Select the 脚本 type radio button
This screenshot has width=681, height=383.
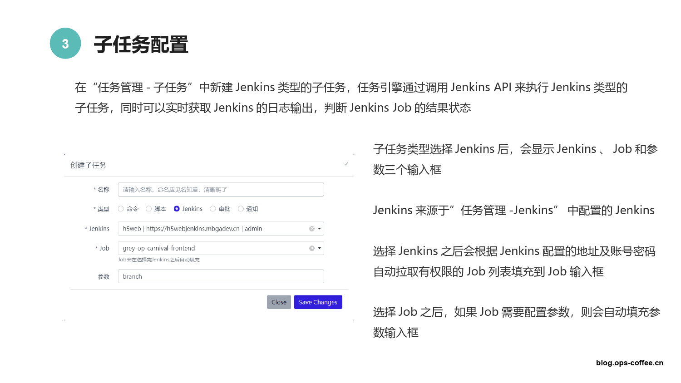148,209
